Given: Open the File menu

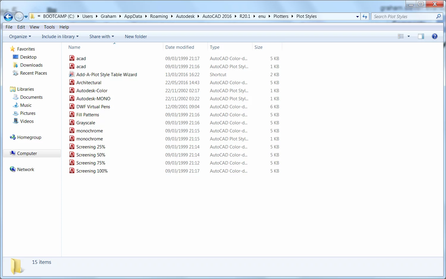Looking at the screenshot, I should coord(9,27).
